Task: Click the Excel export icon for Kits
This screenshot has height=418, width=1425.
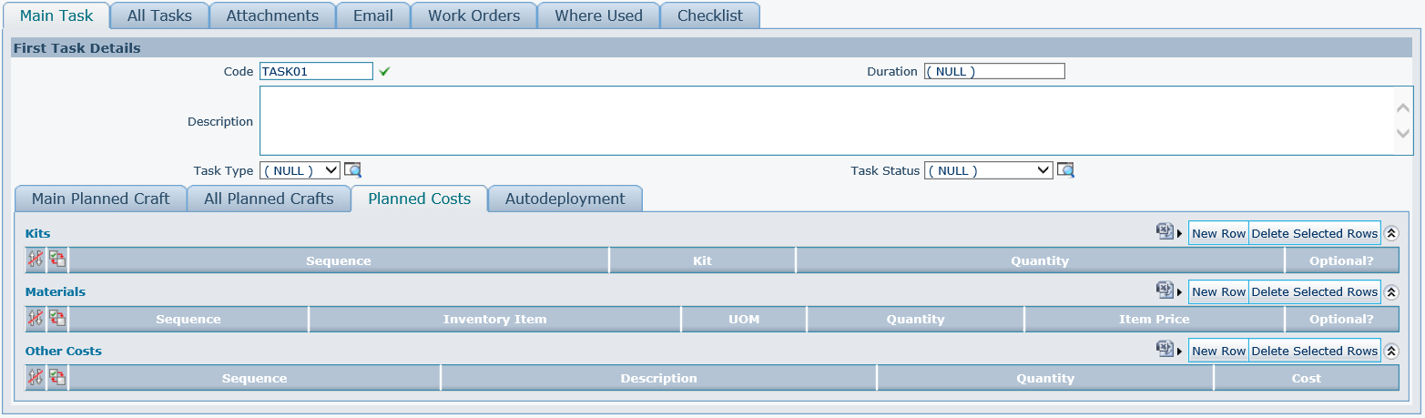Action: 1165,233
